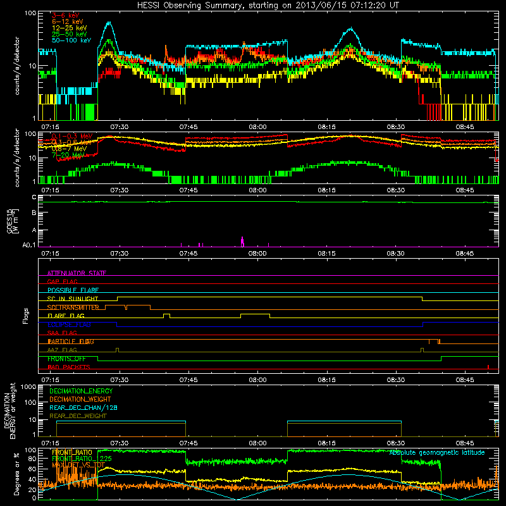Click the 08:30 tick label under the decimation panel

point(396,443)
